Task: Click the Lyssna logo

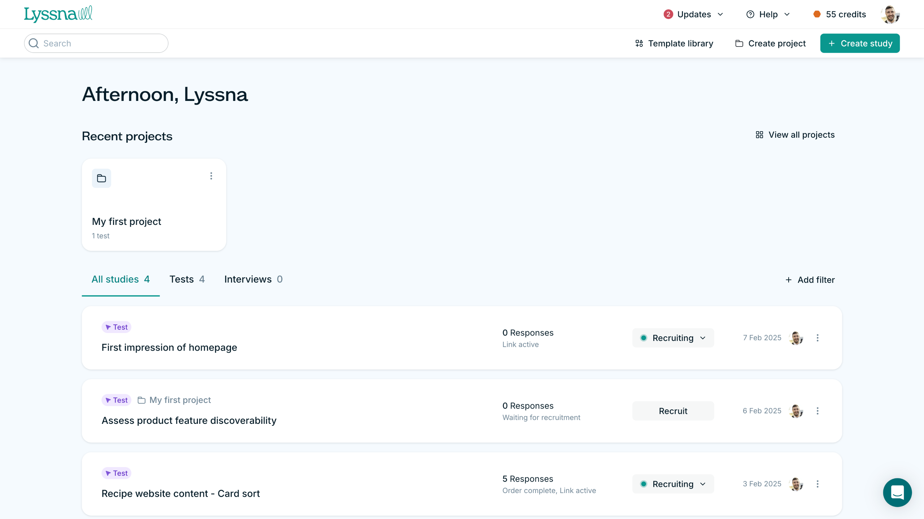Action: pos(58,14)
